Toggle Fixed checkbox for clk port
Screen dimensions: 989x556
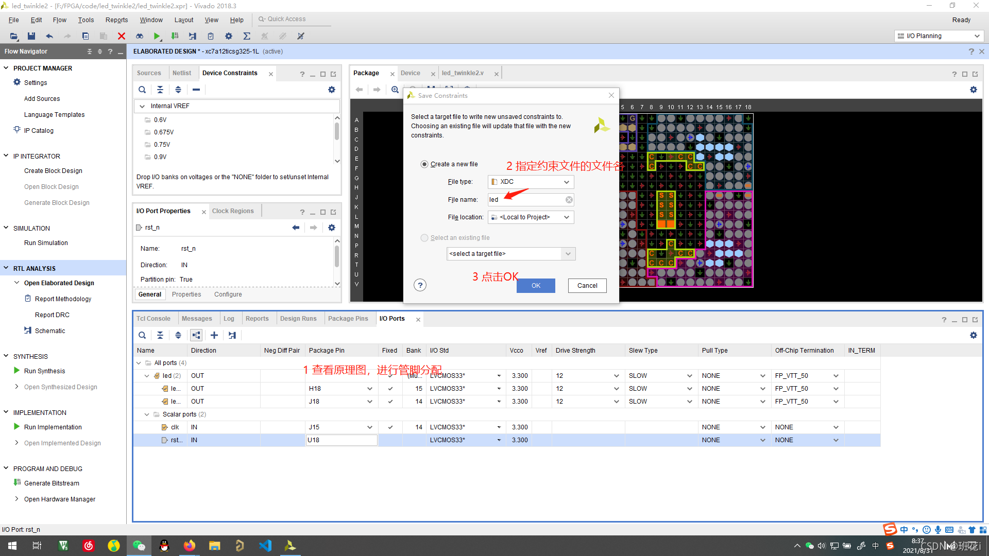tap(390, 427)
